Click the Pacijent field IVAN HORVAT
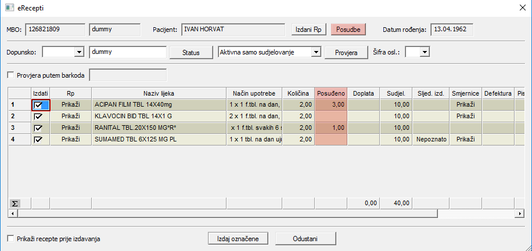This screenshot has height=251, width=532. [x=233, y=30]
